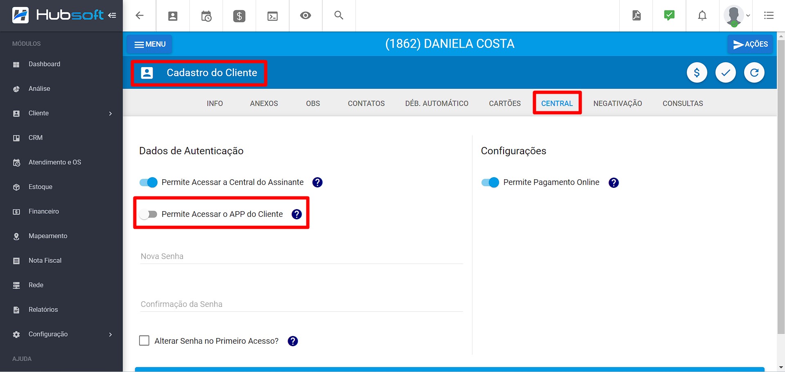The height and width of the screenshot is (372, 785).
Task: Click scrollbar down arrow at bottom right
Action: (x=781, y=367)
